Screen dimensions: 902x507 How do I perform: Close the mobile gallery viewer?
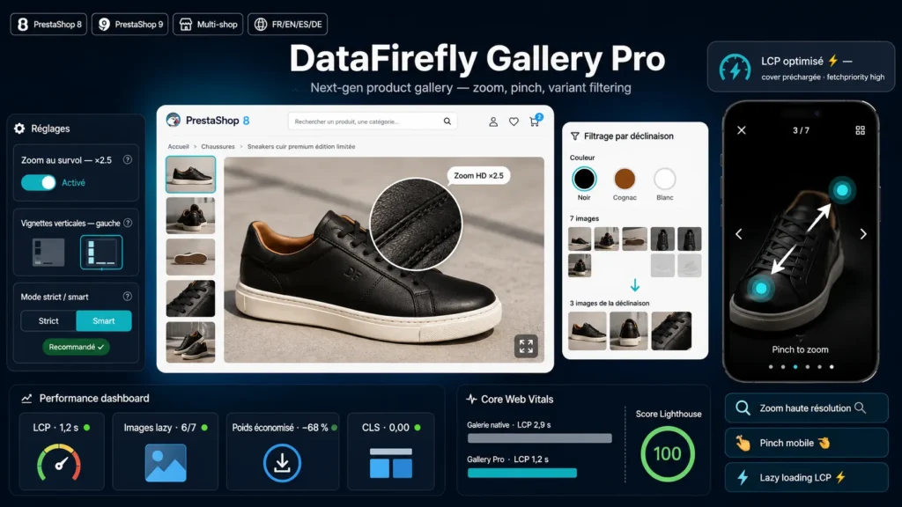(742, 130)
